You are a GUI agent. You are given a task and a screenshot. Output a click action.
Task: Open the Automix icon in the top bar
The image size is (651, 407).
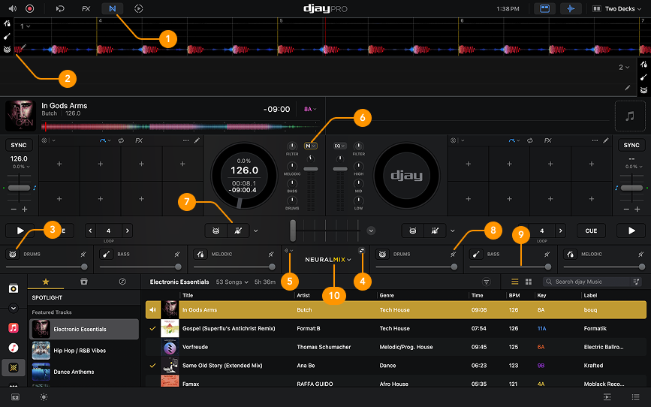click(x=60, y=9)
